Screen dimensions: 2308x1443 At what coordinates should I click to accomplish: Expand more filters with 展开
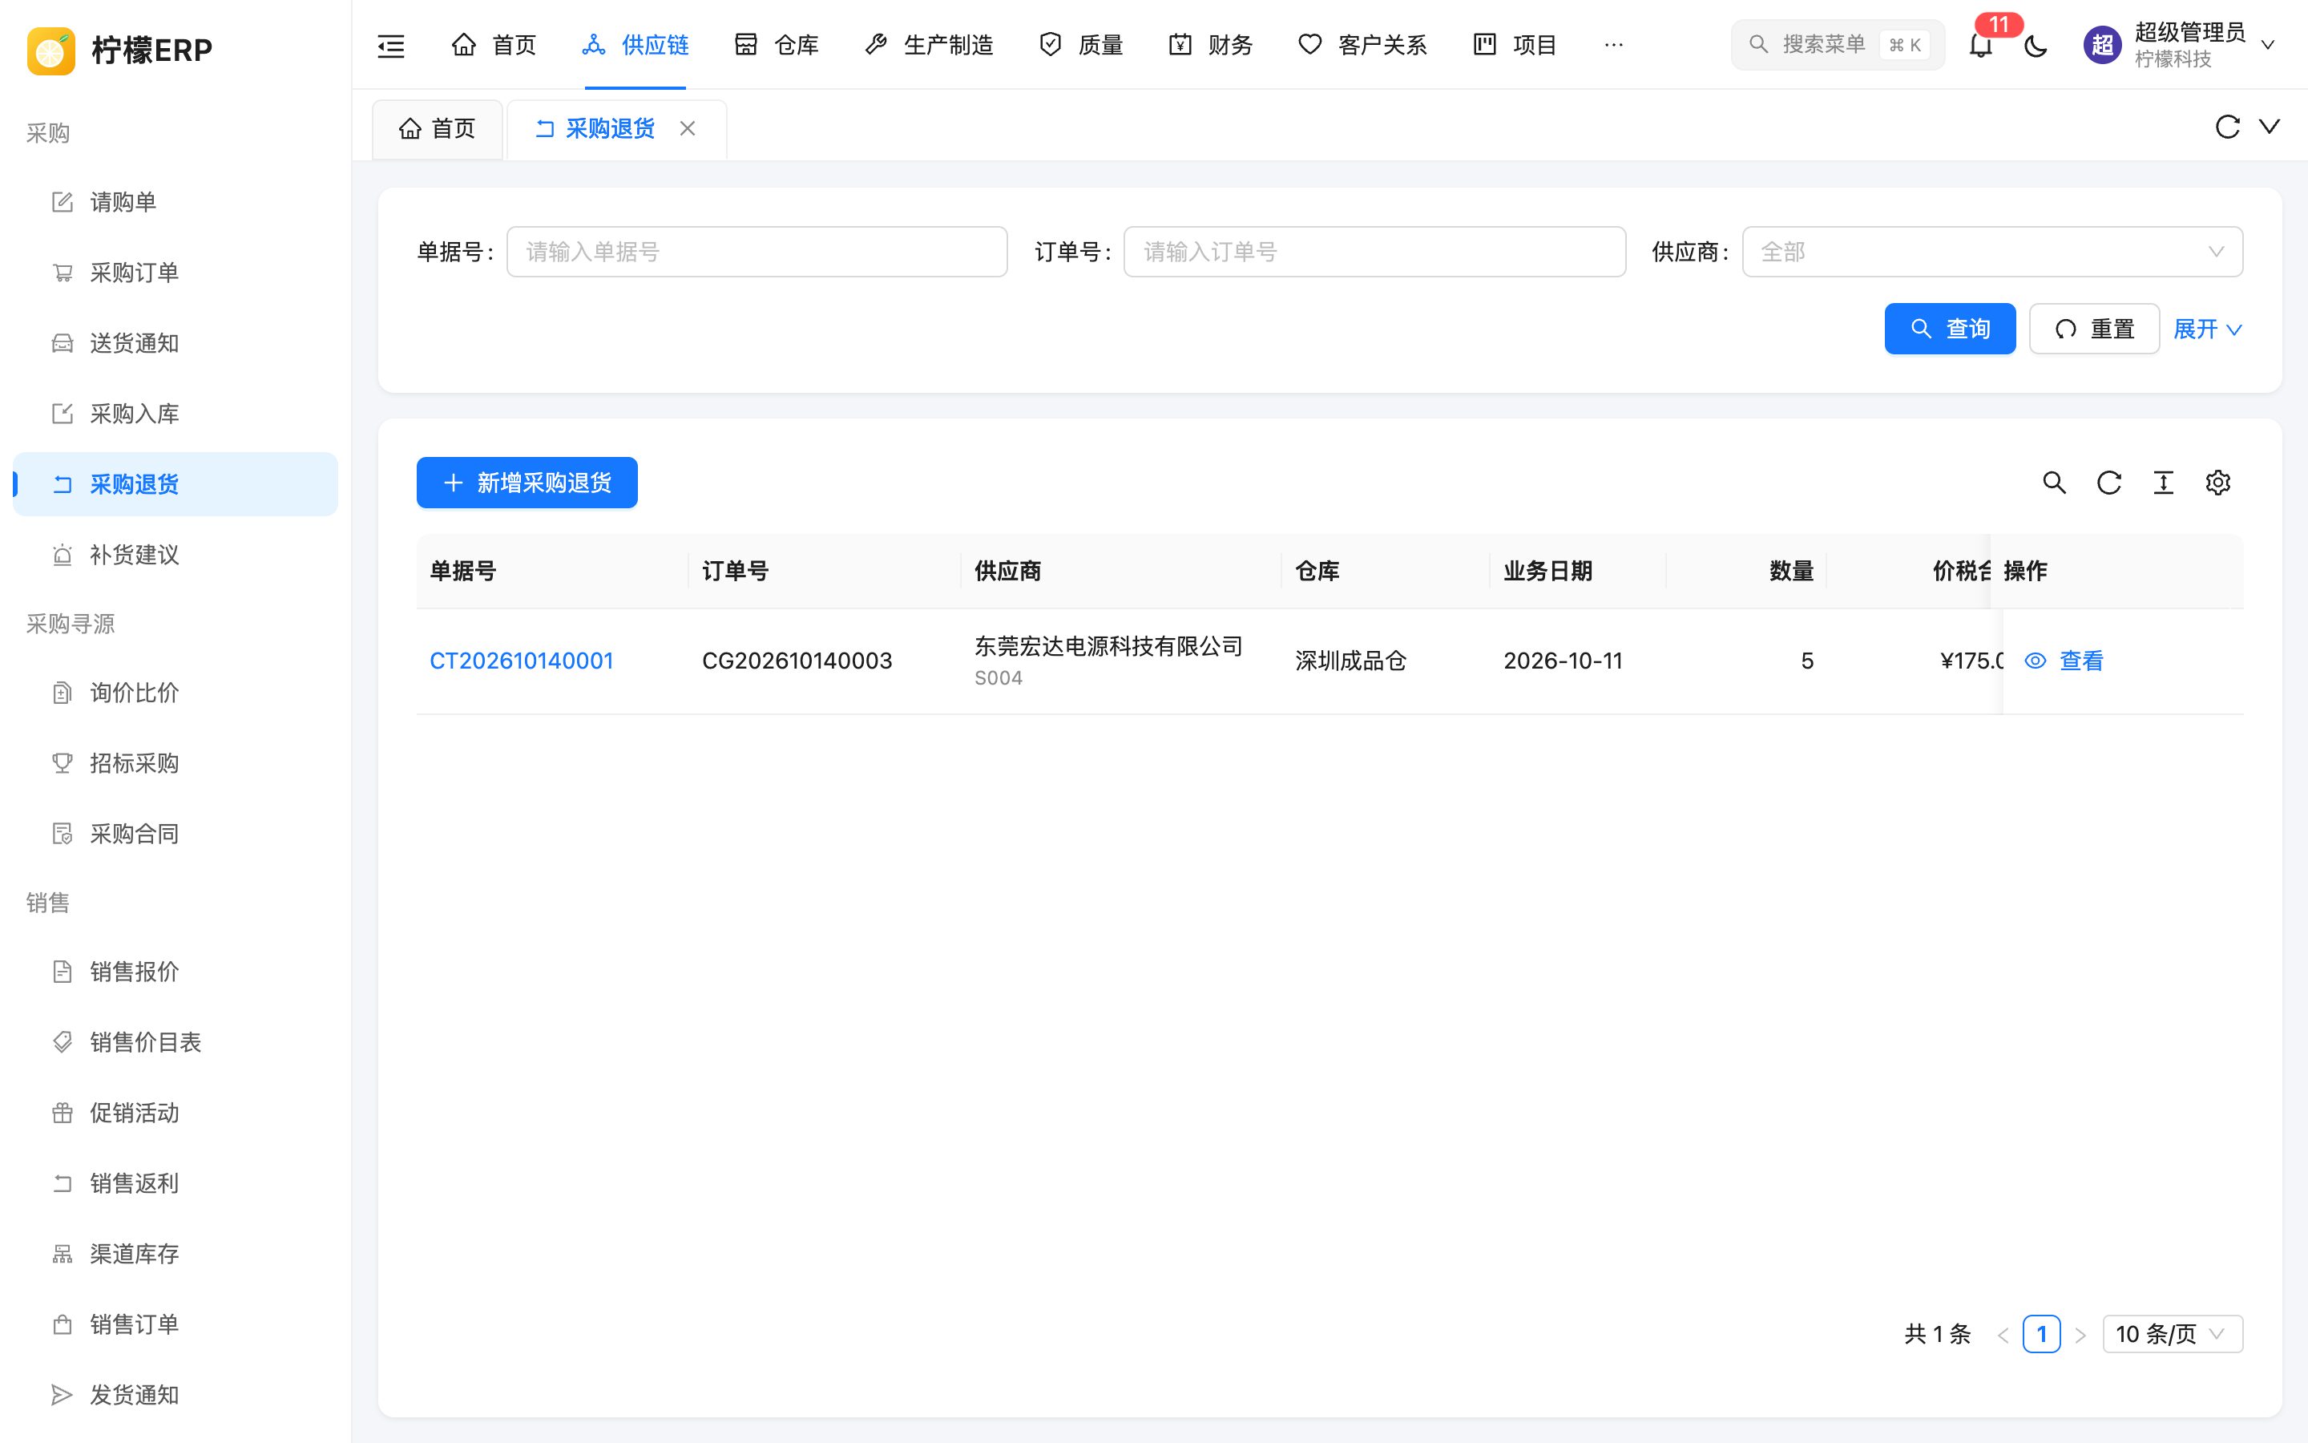[x=2207, y=329]
